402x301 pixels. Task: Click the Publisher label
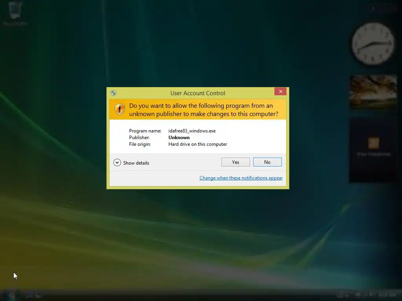pyautogui.click(x=139, y=138)
